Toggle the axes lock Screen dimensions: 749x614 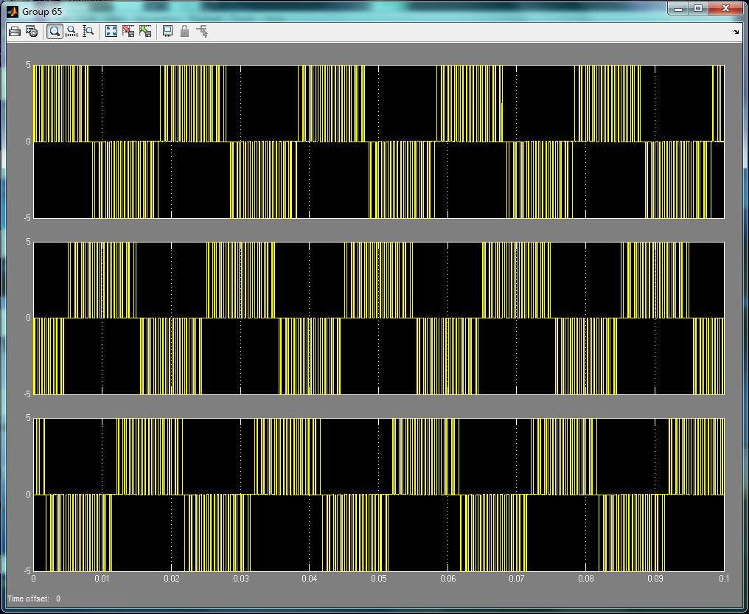(185, 31)
